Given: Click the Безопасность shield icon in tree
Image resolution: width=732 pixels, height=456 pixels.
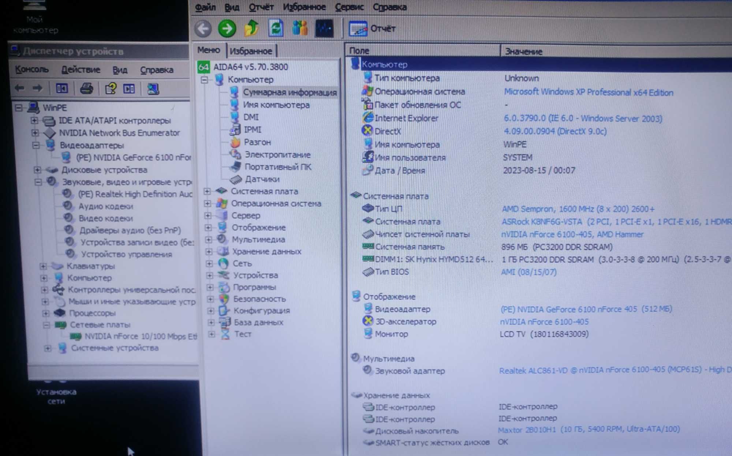Looking at the screenshot, I should click(224, 299).
